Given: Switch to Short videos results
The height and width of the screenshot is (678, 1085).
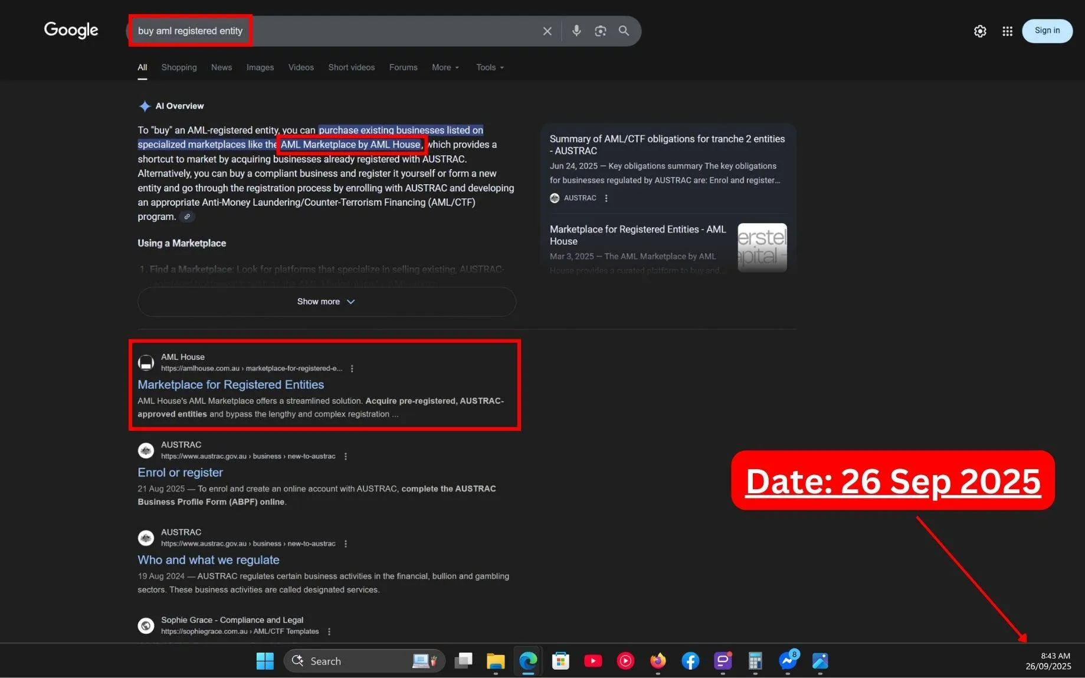Looking at the screenshot, I should [x=351, y=67].
